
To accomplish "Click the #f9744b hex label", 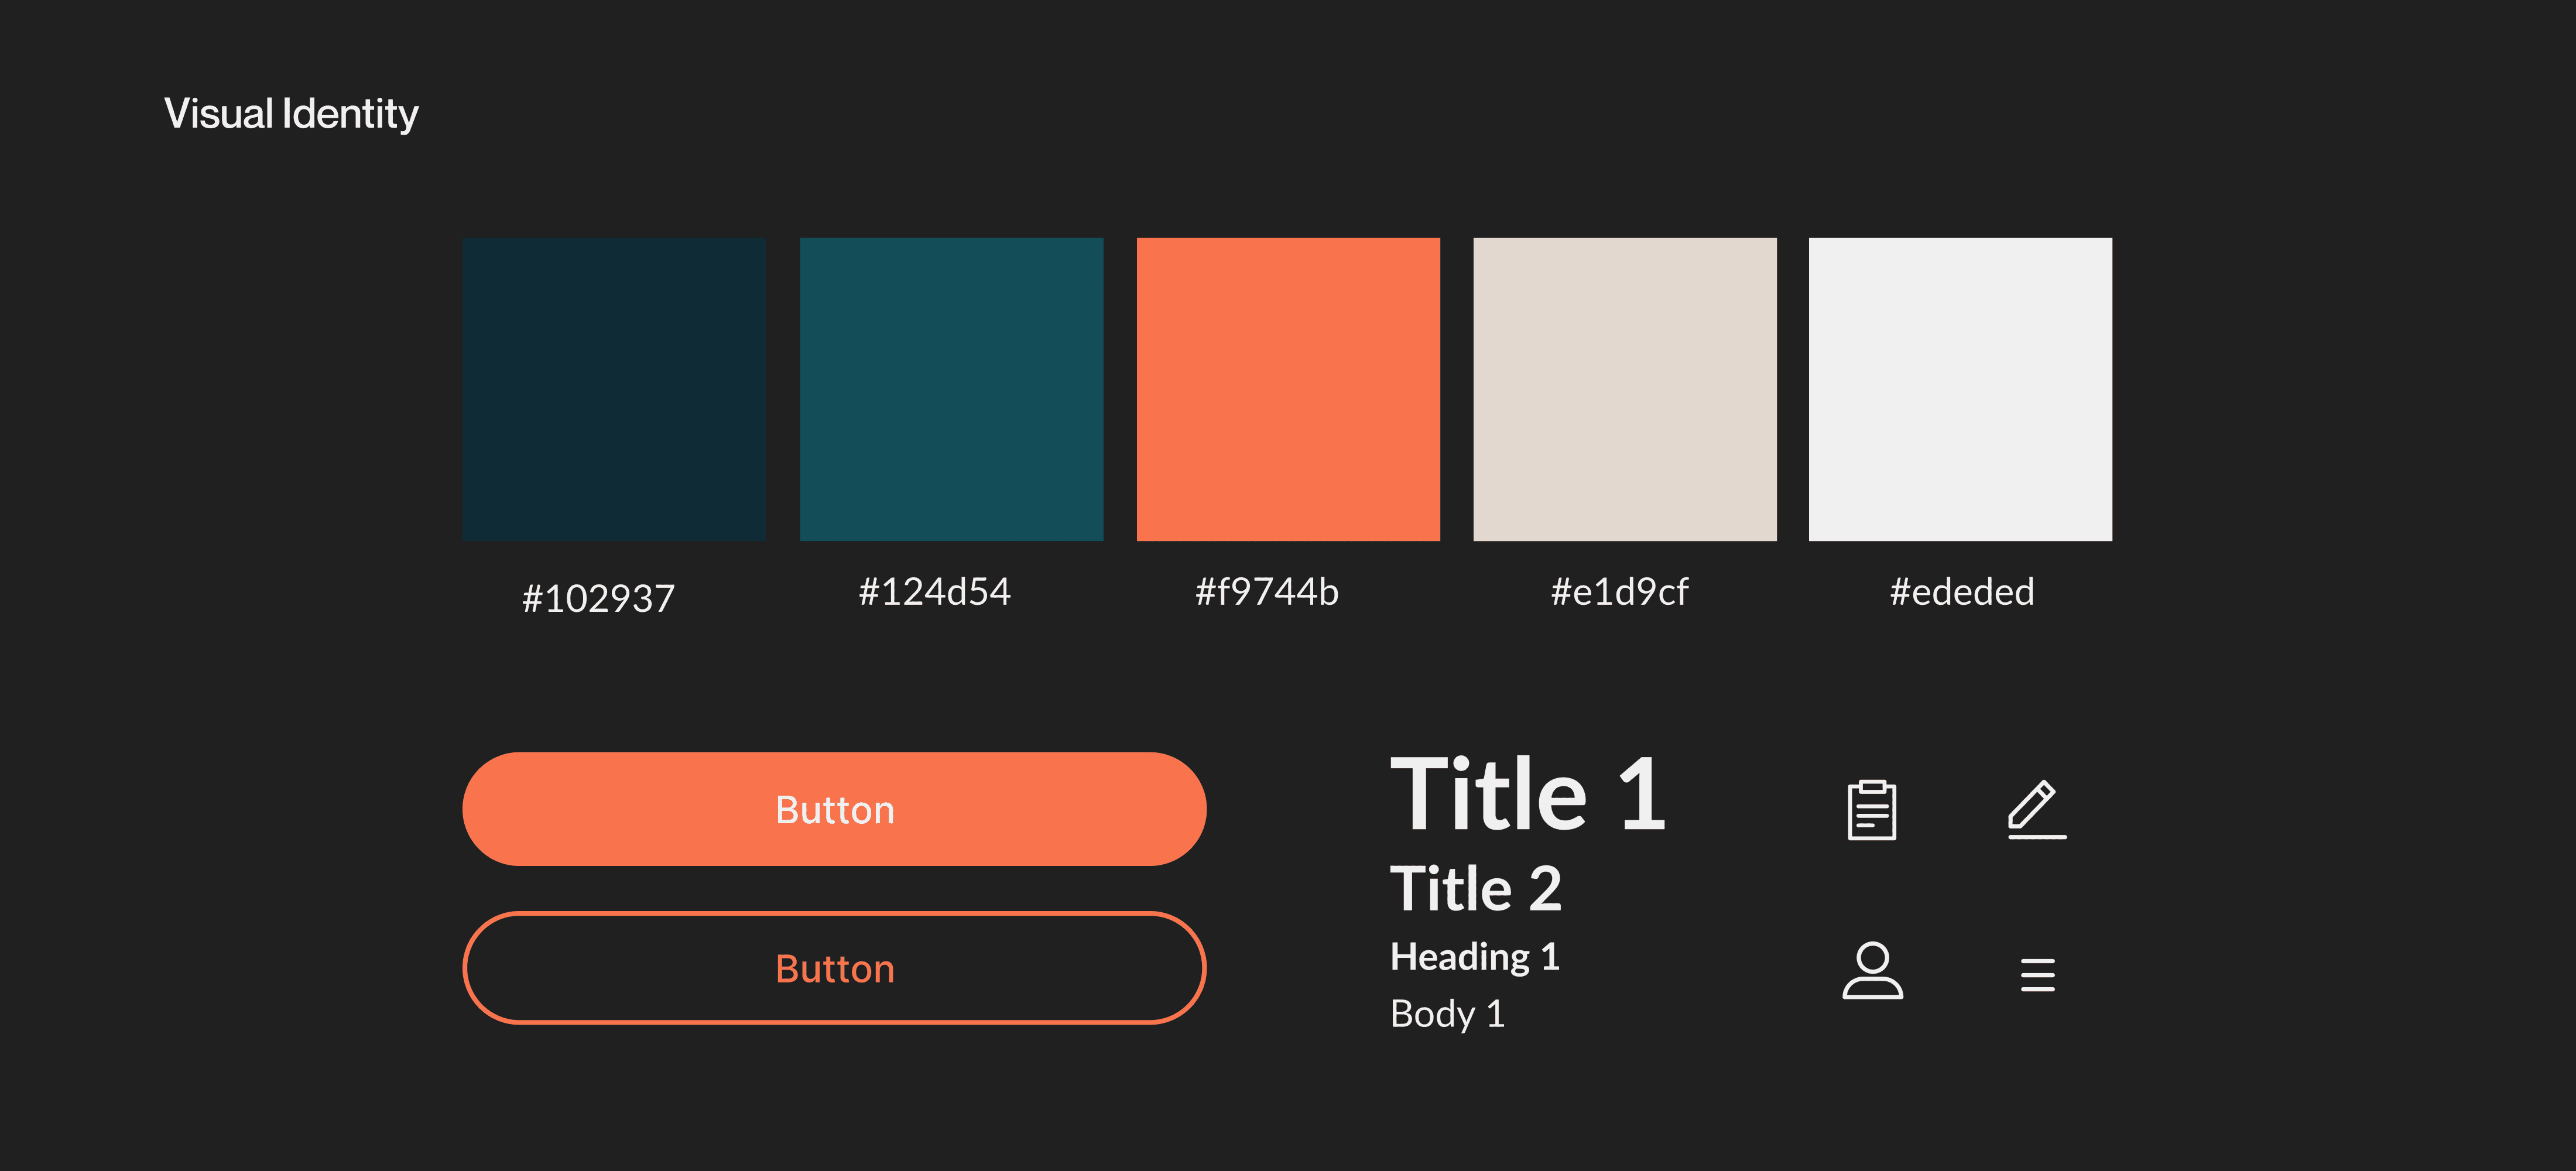I will click(x=1266, y=592).
